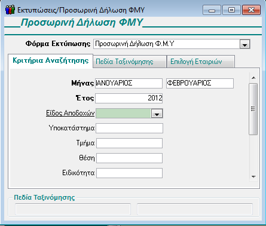This screenshot has width=266, height=226.
Task: Open the Φόρμα Εκτύπωσης dropdown arrow
Action: (x=244, y=44)
